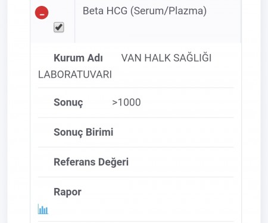Click the Sonuç Birimi label
Screen dimensions: 268x223
[83, 132]
